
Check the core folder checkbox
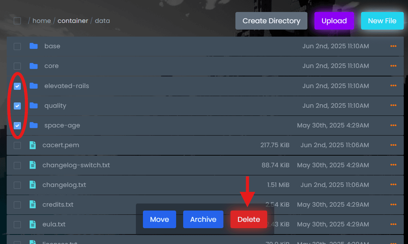[17, 66]
